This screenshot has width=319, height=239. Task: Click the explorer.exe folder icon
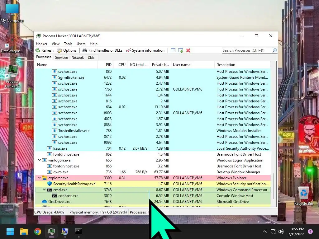pos(44,178)
